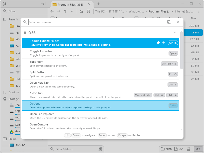Click the pin panel icon at top left
Viewport: 204px width, 153px height.
(43, 4)
